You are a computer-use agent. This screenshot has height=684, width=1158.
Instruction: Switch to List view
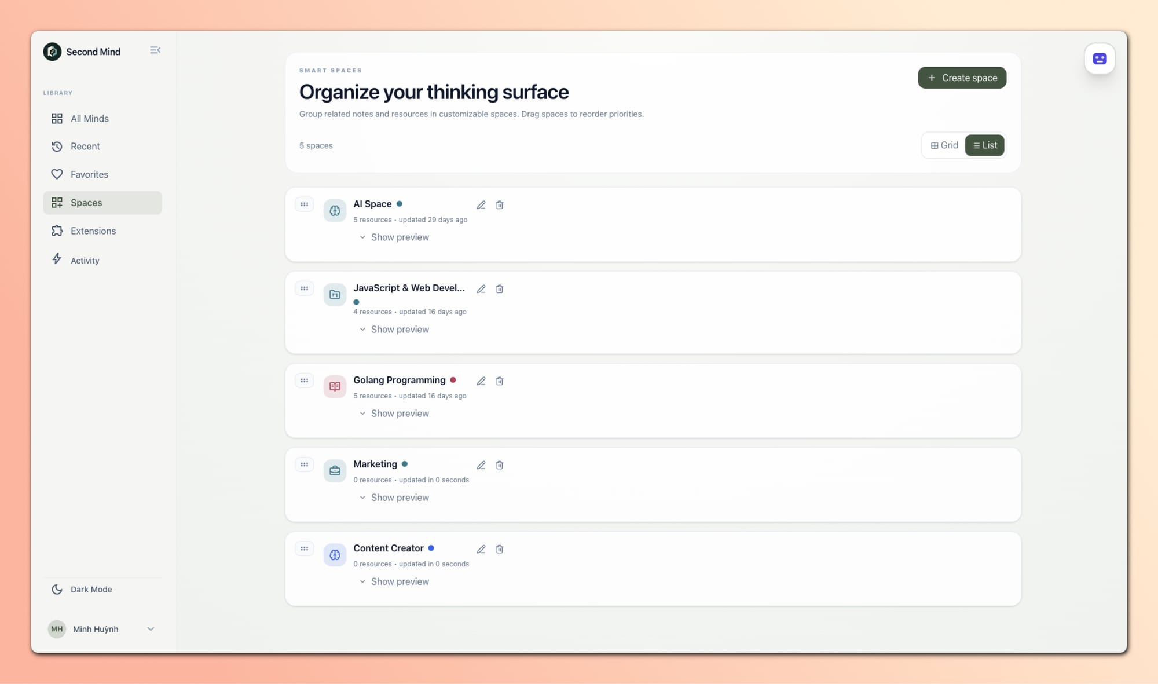click(x=984, y=145)
